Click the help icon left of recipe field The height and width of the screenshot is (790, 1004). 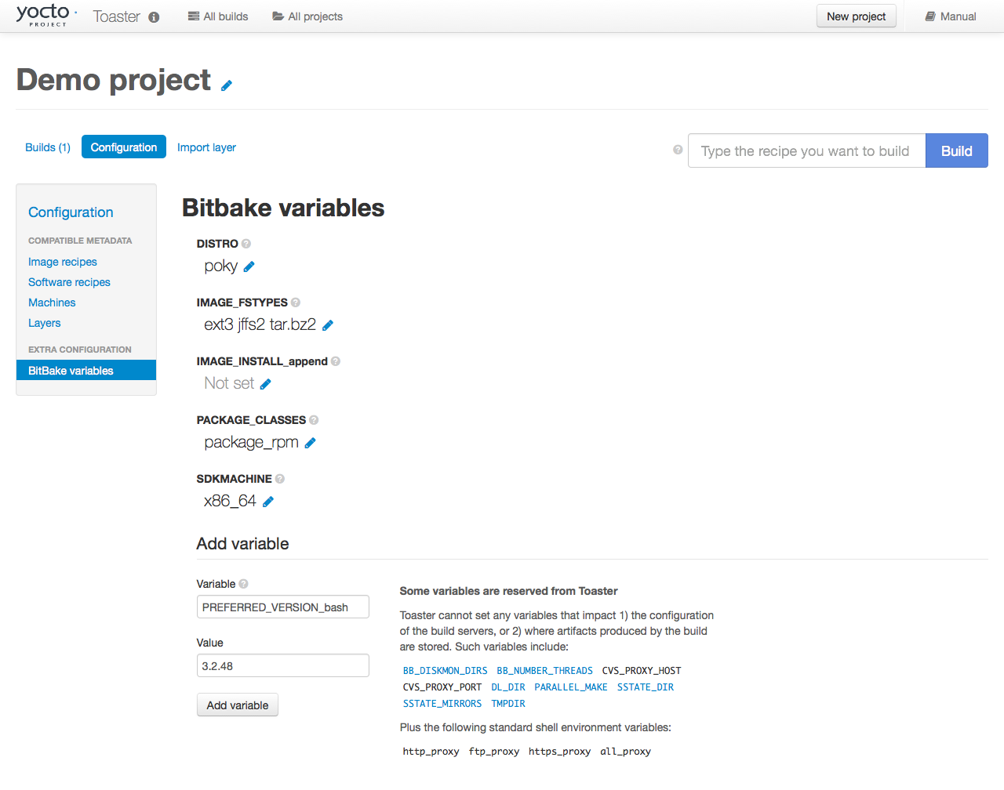tap(678, 150)
